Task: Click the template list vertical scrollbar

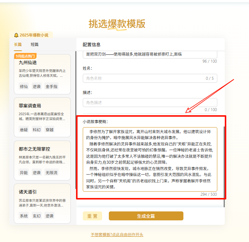Action: click(x=76, y=120)
